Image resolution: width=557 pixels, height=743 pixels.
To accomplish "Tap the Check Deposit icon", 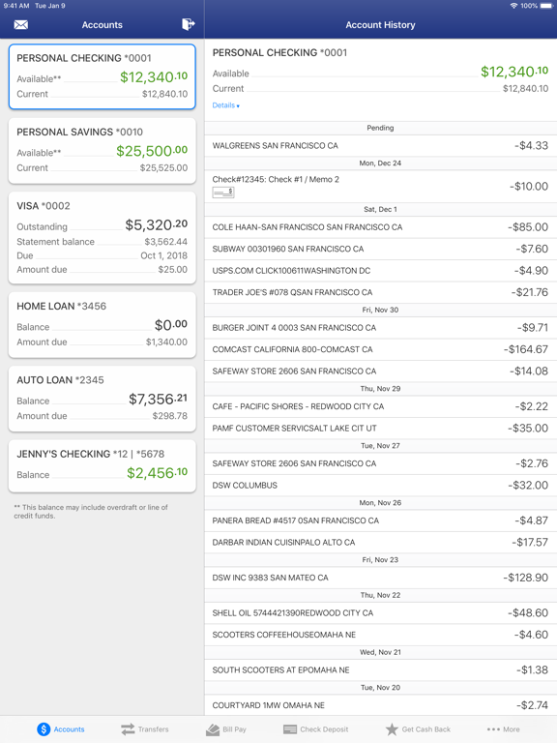I will coord(290,729).
